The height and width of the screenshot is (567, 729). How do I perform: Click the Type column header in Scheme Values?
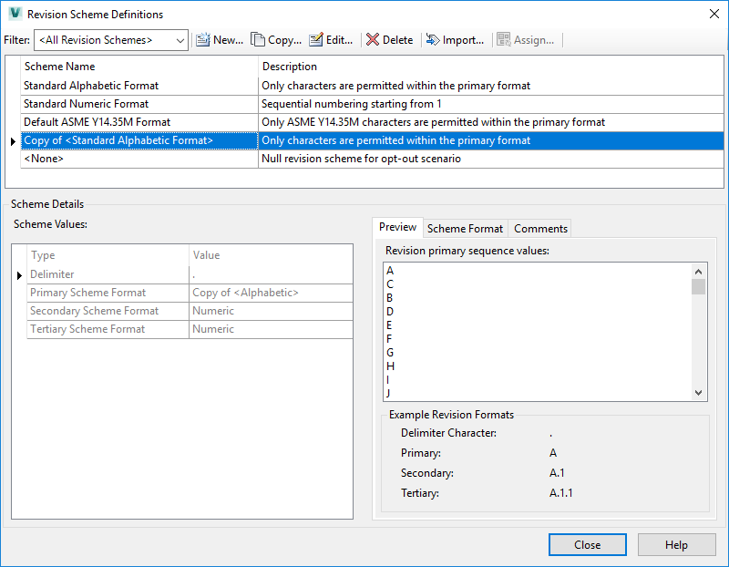108,255
